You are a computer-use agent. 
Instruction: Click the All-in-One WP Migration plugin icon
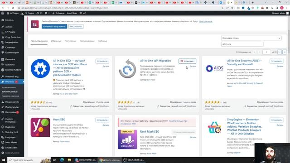click(127, 68)
